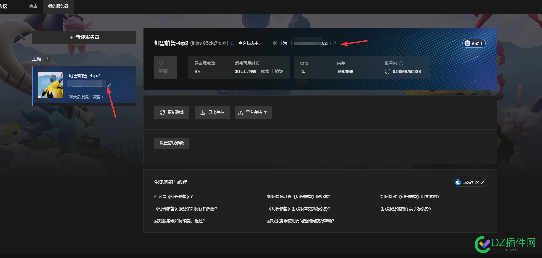Open FAQ 《幻兽帕鲁》游戏版本更新怎么办?

299,209
